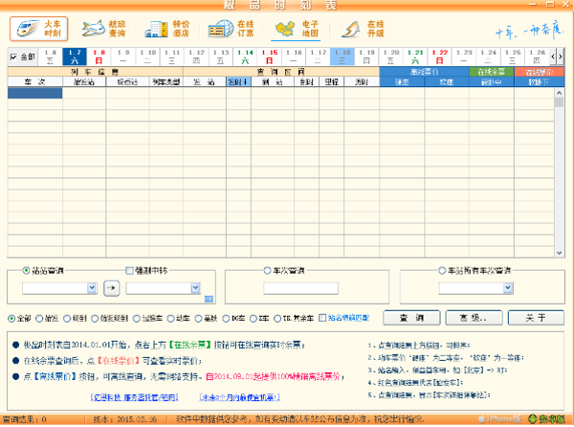Enable the 强制中转 forced transfer checkbox

click(x=130, y=271)
